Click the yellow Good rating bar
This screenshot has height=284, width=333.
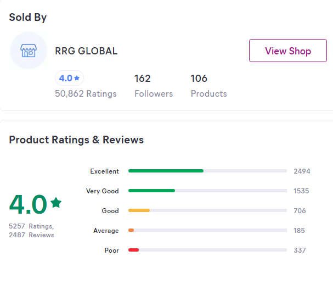[139, 210]
